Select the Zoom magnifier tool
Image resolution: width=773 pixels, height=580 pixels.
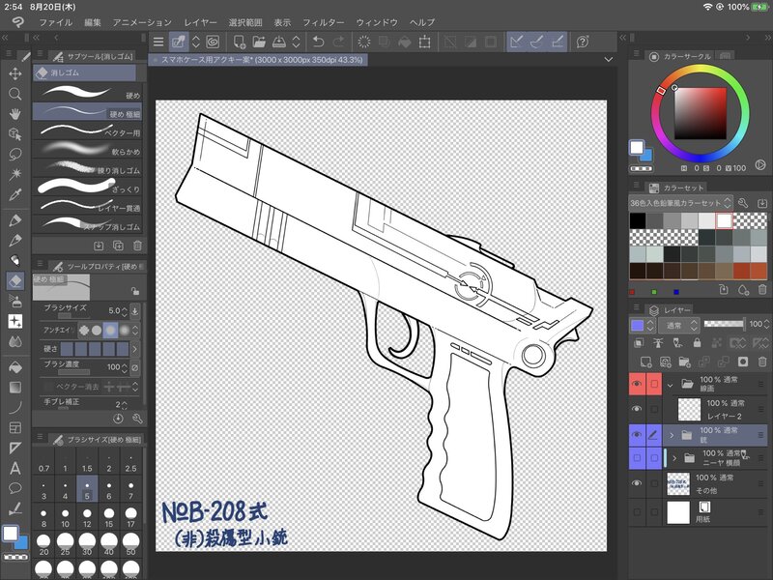(15, 94)
